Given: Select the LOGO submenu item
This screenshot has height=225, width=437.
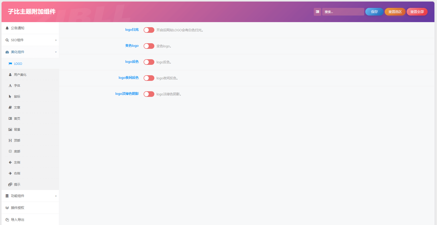Looking at the screenshot, I should 30,64.
